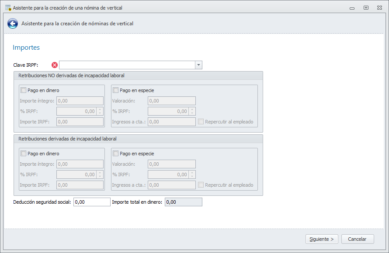The height and width of the screenshot is (253, 389).
Task: Click the wizard window title bar icon
Action: point(7,7)
